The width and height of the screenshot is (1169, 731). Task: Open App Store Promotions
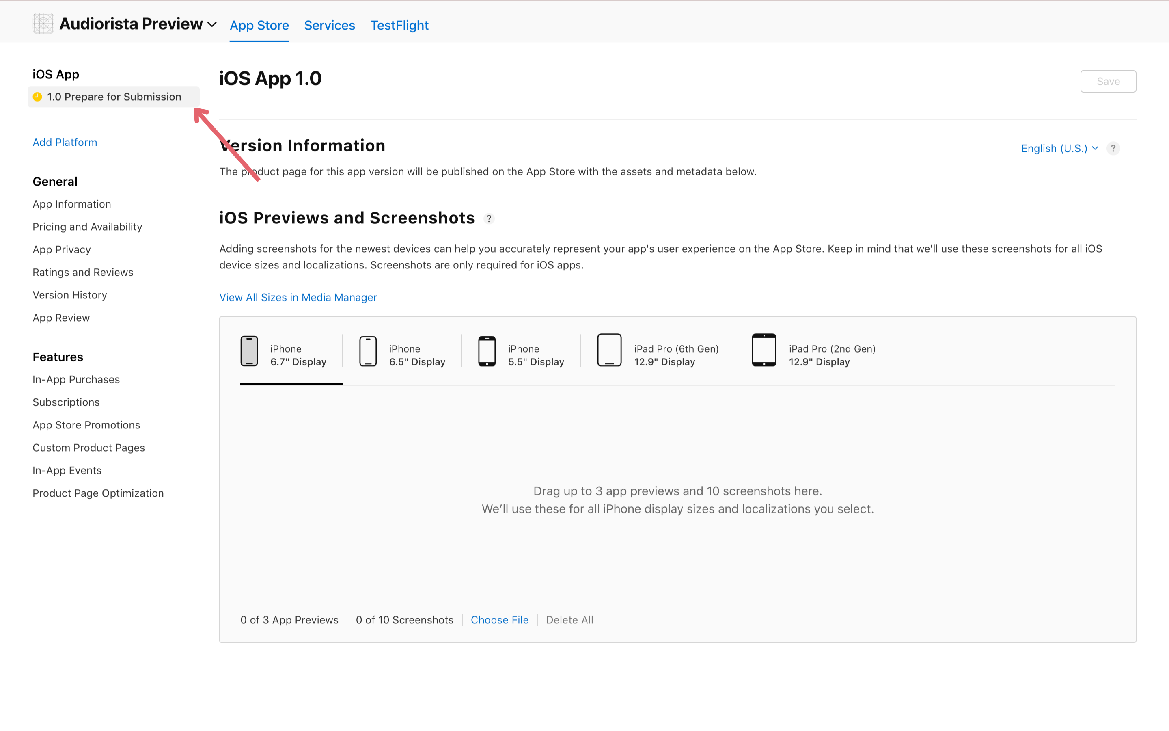(x=86, y=425)
